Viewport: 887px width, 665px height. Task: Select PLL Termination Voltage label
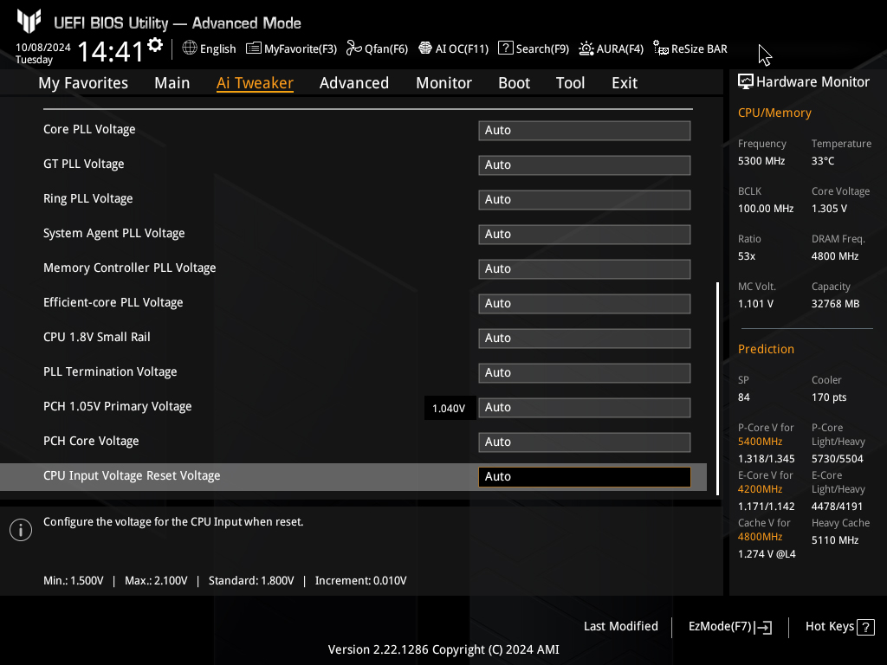click(110, 372)
